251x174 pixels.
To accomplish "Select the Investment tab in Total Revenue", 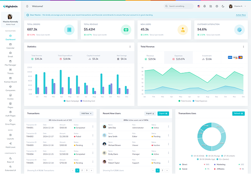I will pyautogui.click(x=207, y=58).
